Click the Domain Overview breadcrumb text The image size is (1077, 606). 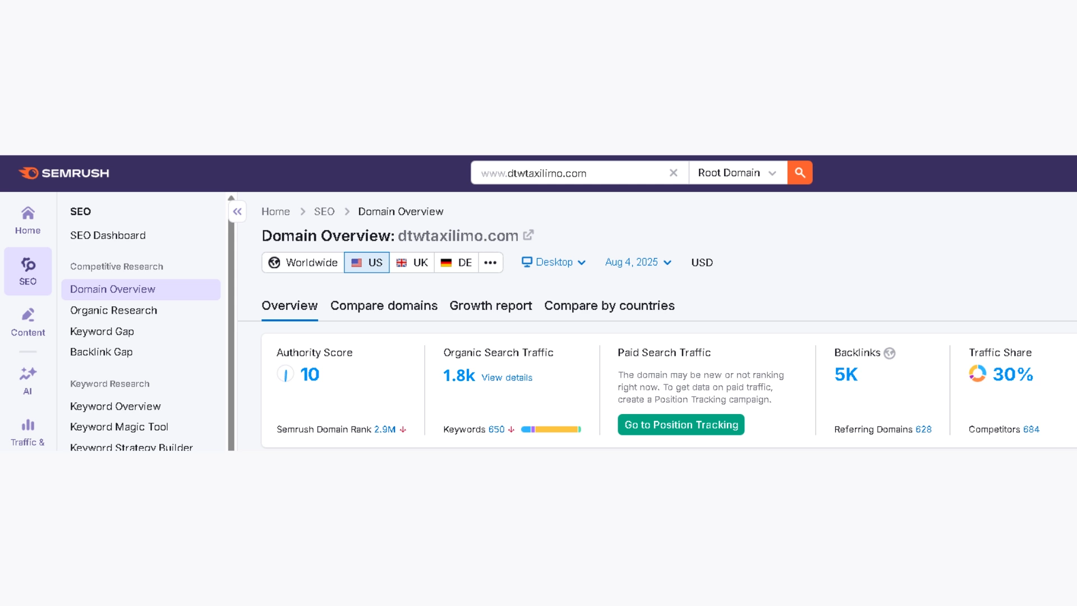click(x=401, y=212)
